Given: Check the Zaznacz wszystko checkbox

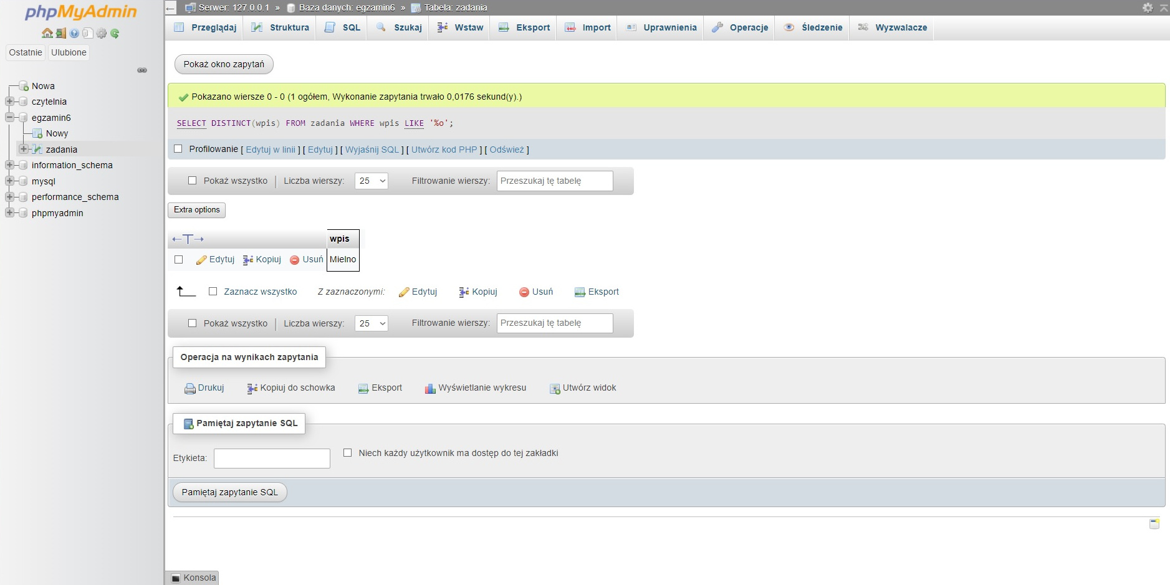Looking at the screenshot, I should pos(213,292).
